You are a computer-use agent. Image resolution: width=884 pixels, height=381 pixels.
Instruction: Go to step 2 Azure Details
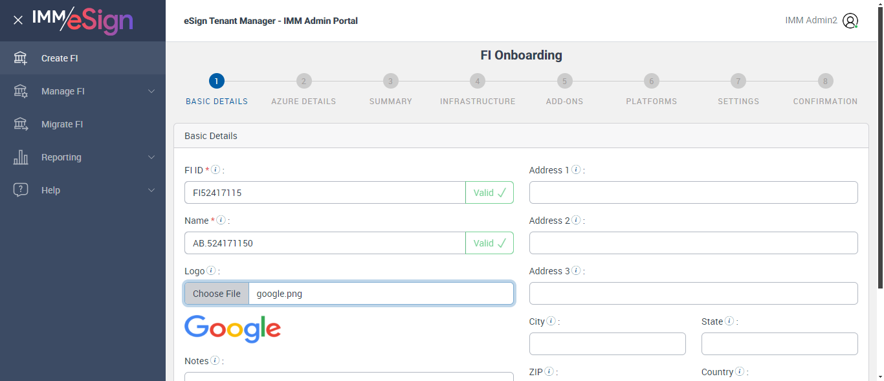pos(304,81)
